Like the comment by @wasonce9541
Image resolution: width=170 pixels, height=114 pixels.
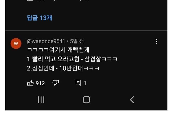click(30, 83)
